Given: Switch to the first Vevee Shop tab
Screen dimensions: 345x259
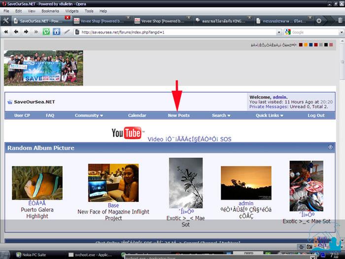Looking at the screenshot, I should point(100,21).
